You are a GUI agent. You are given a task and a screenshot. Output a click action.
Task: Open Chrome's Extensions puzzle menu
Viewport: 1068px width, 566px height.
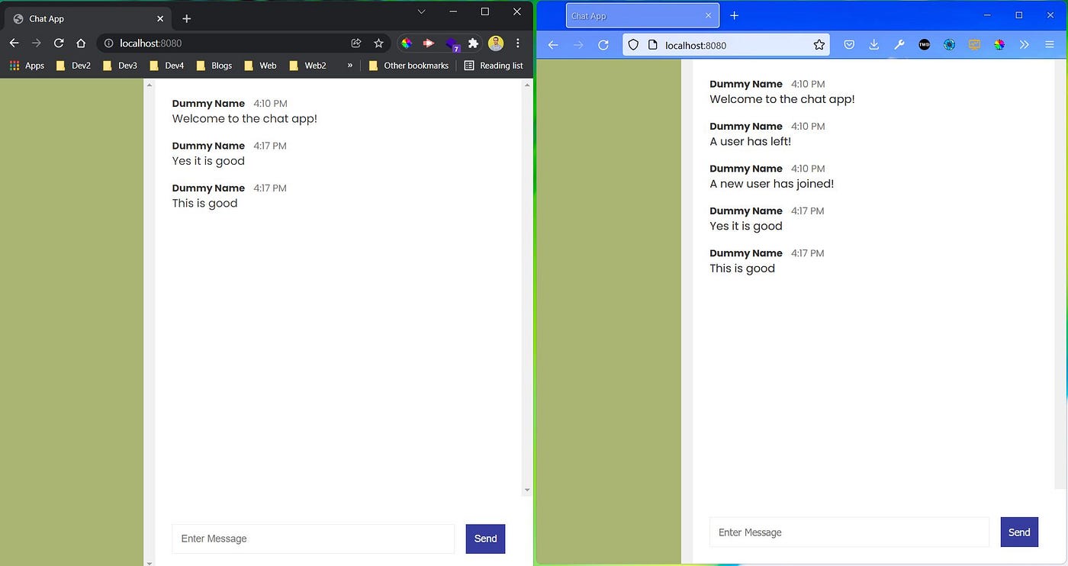click(474, 43)
